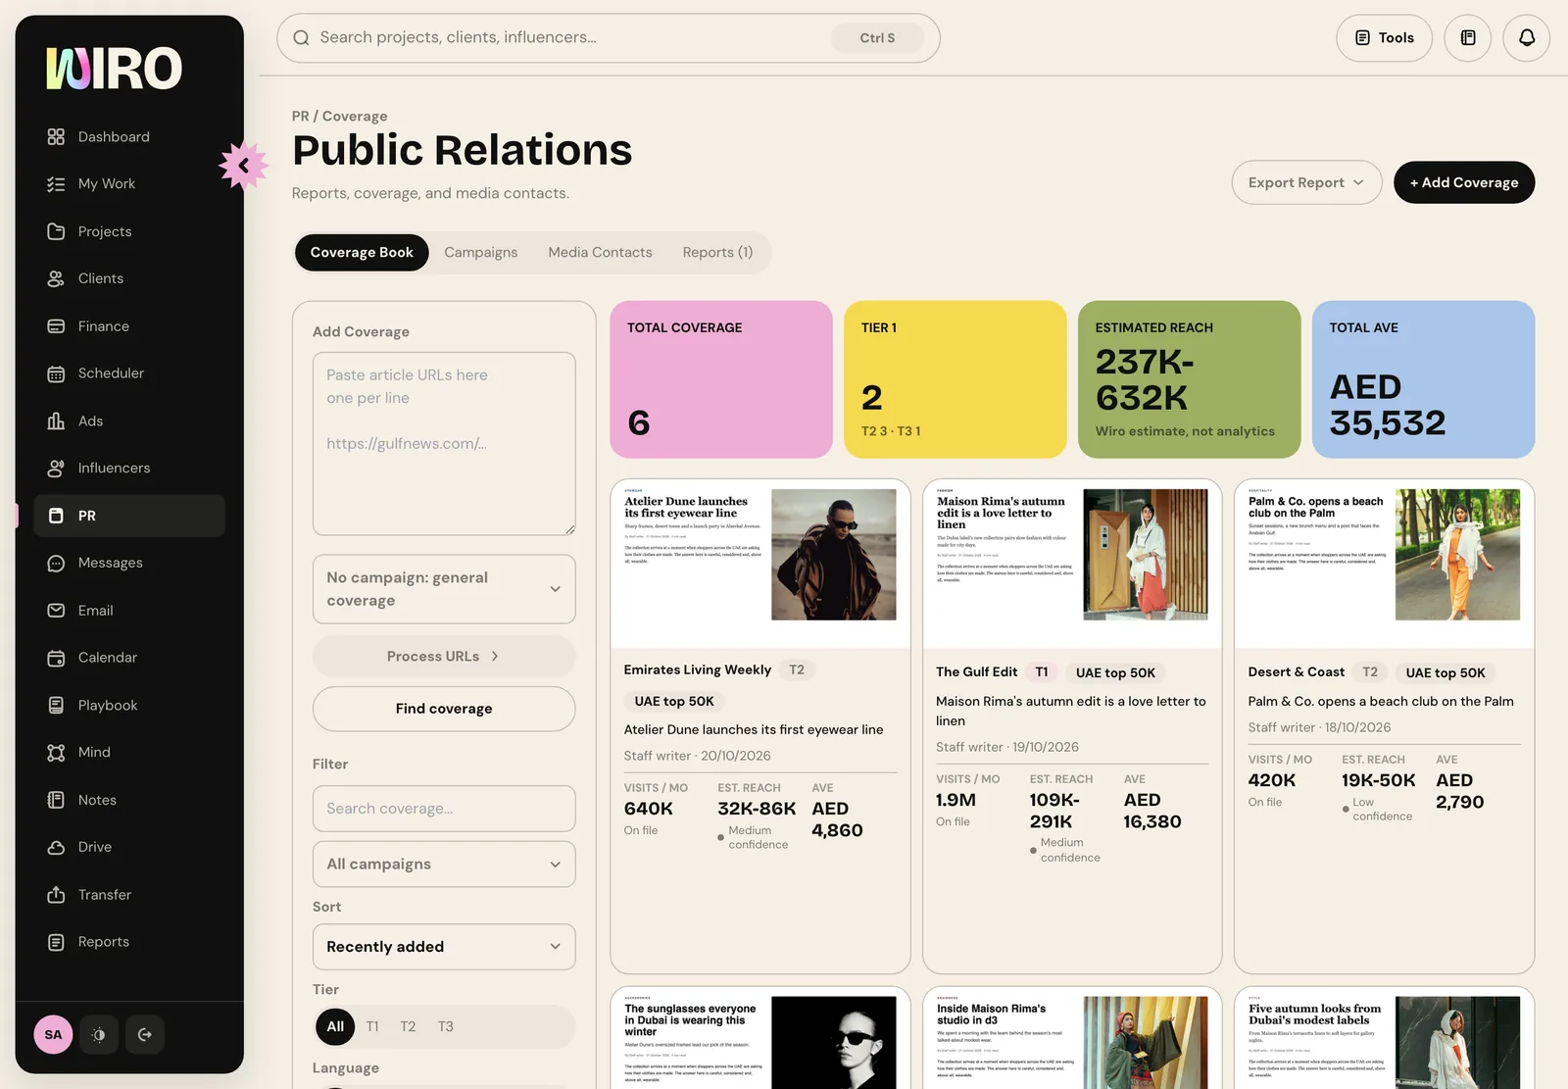
Task: Open the Influencers sidebar icon
Action: pyautogui.click(x=56, y=469)
